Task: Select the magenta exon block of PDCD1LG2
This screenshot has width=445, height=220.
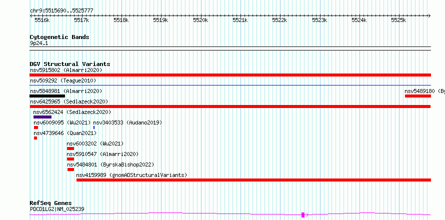Action: 303,215
